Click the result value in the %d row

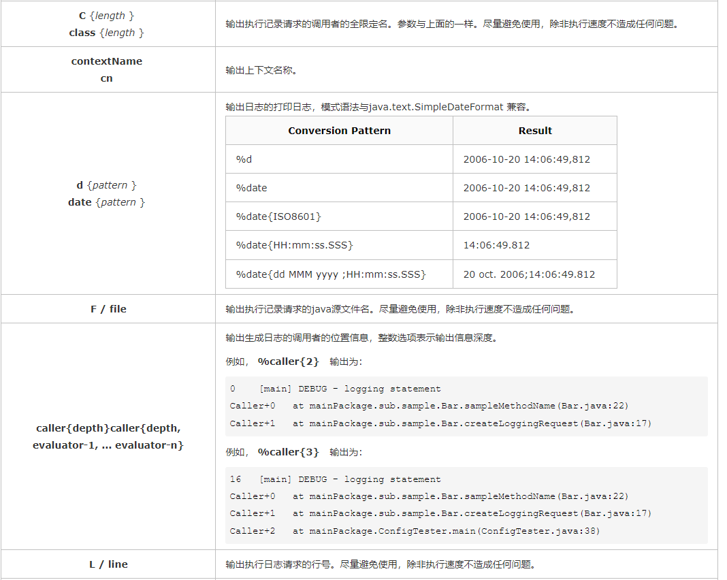point(527,159)
